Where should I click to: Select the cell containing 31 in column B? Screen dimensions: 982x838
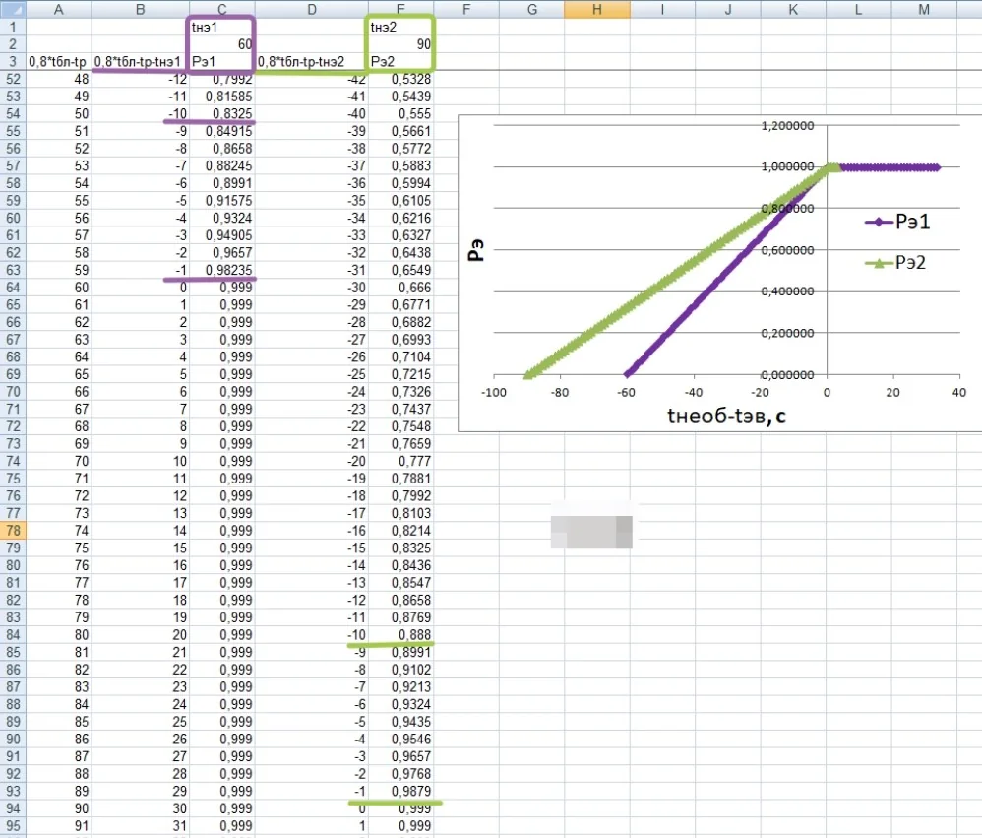coord(141,826)
